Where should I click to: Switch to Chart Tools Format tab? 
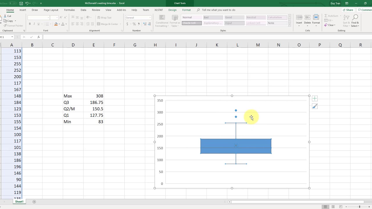pyautogui.click(x=186, y=10)
